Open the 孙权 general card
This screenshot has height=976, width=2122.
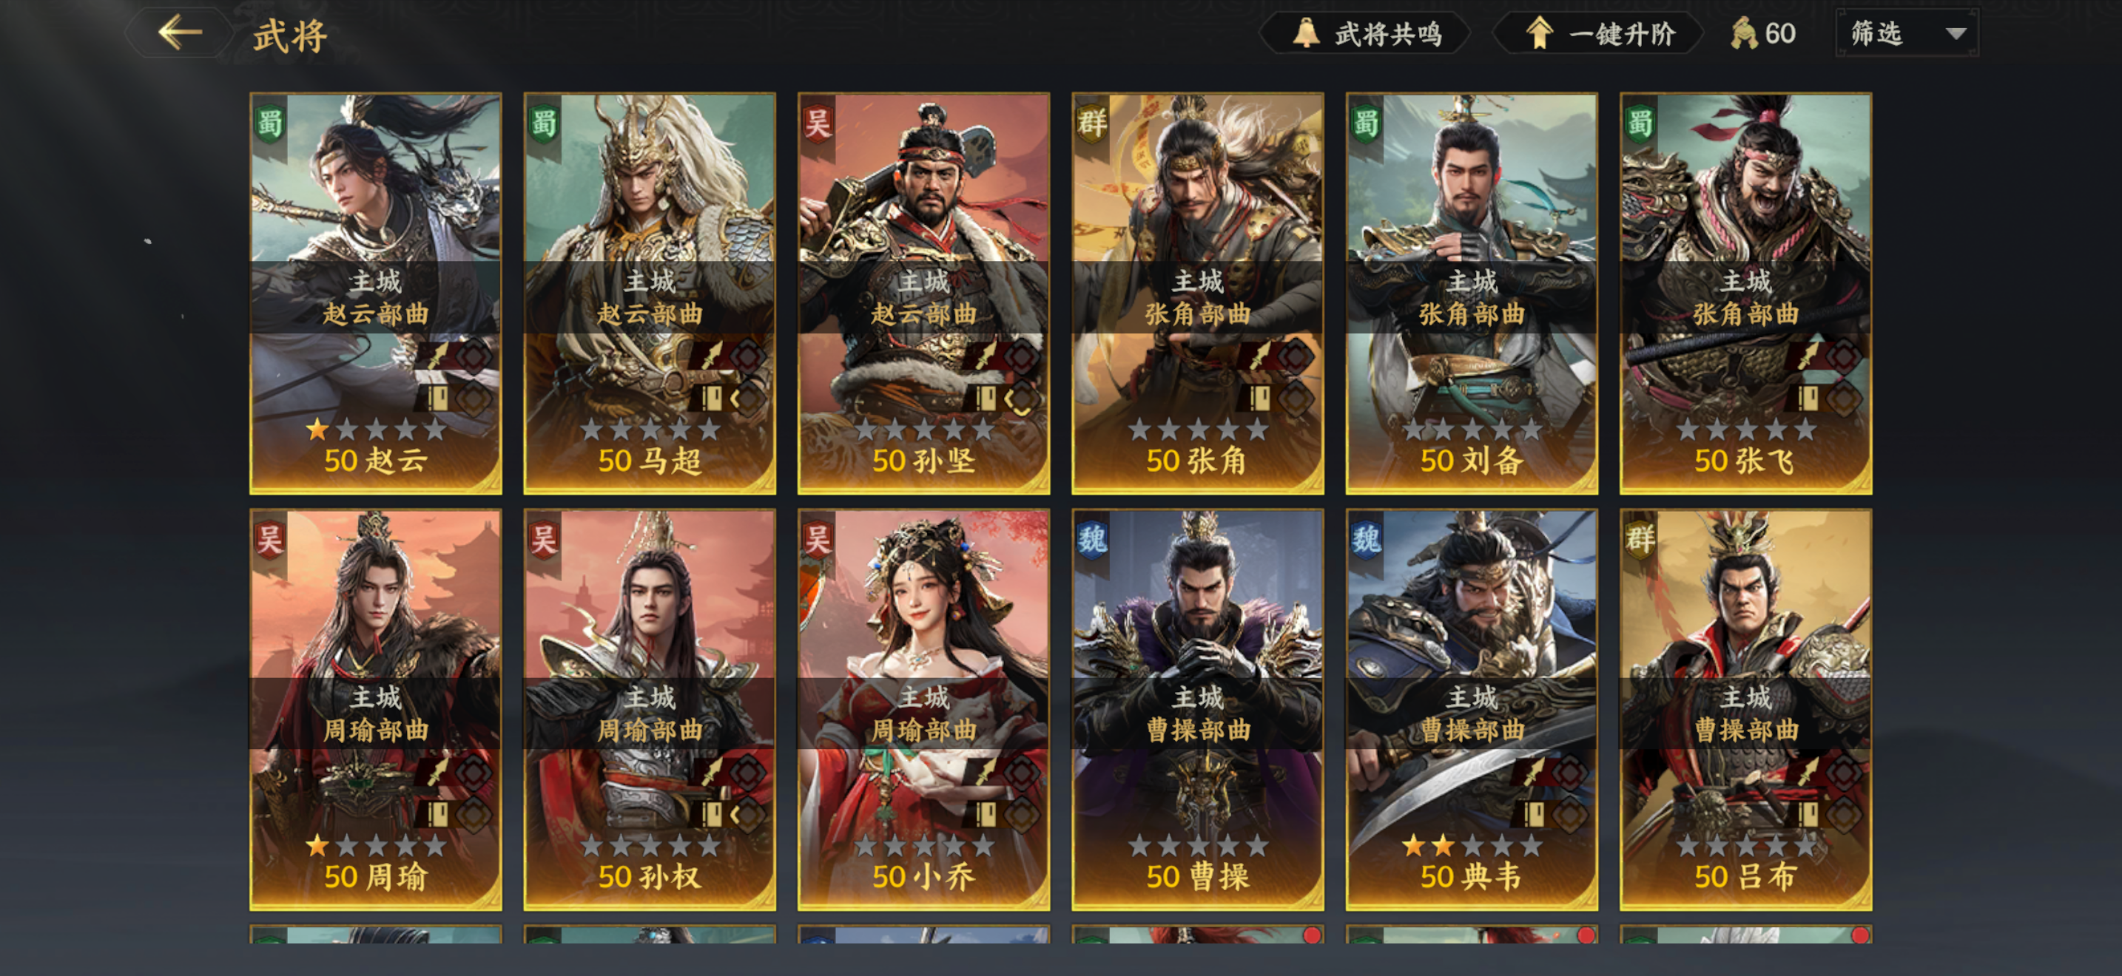649,709
